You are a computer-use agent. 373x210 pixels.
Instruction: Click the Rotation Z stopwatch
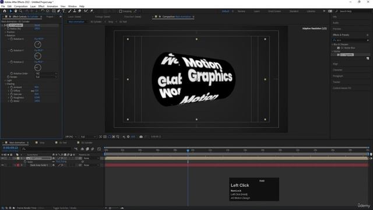[12, 62]
